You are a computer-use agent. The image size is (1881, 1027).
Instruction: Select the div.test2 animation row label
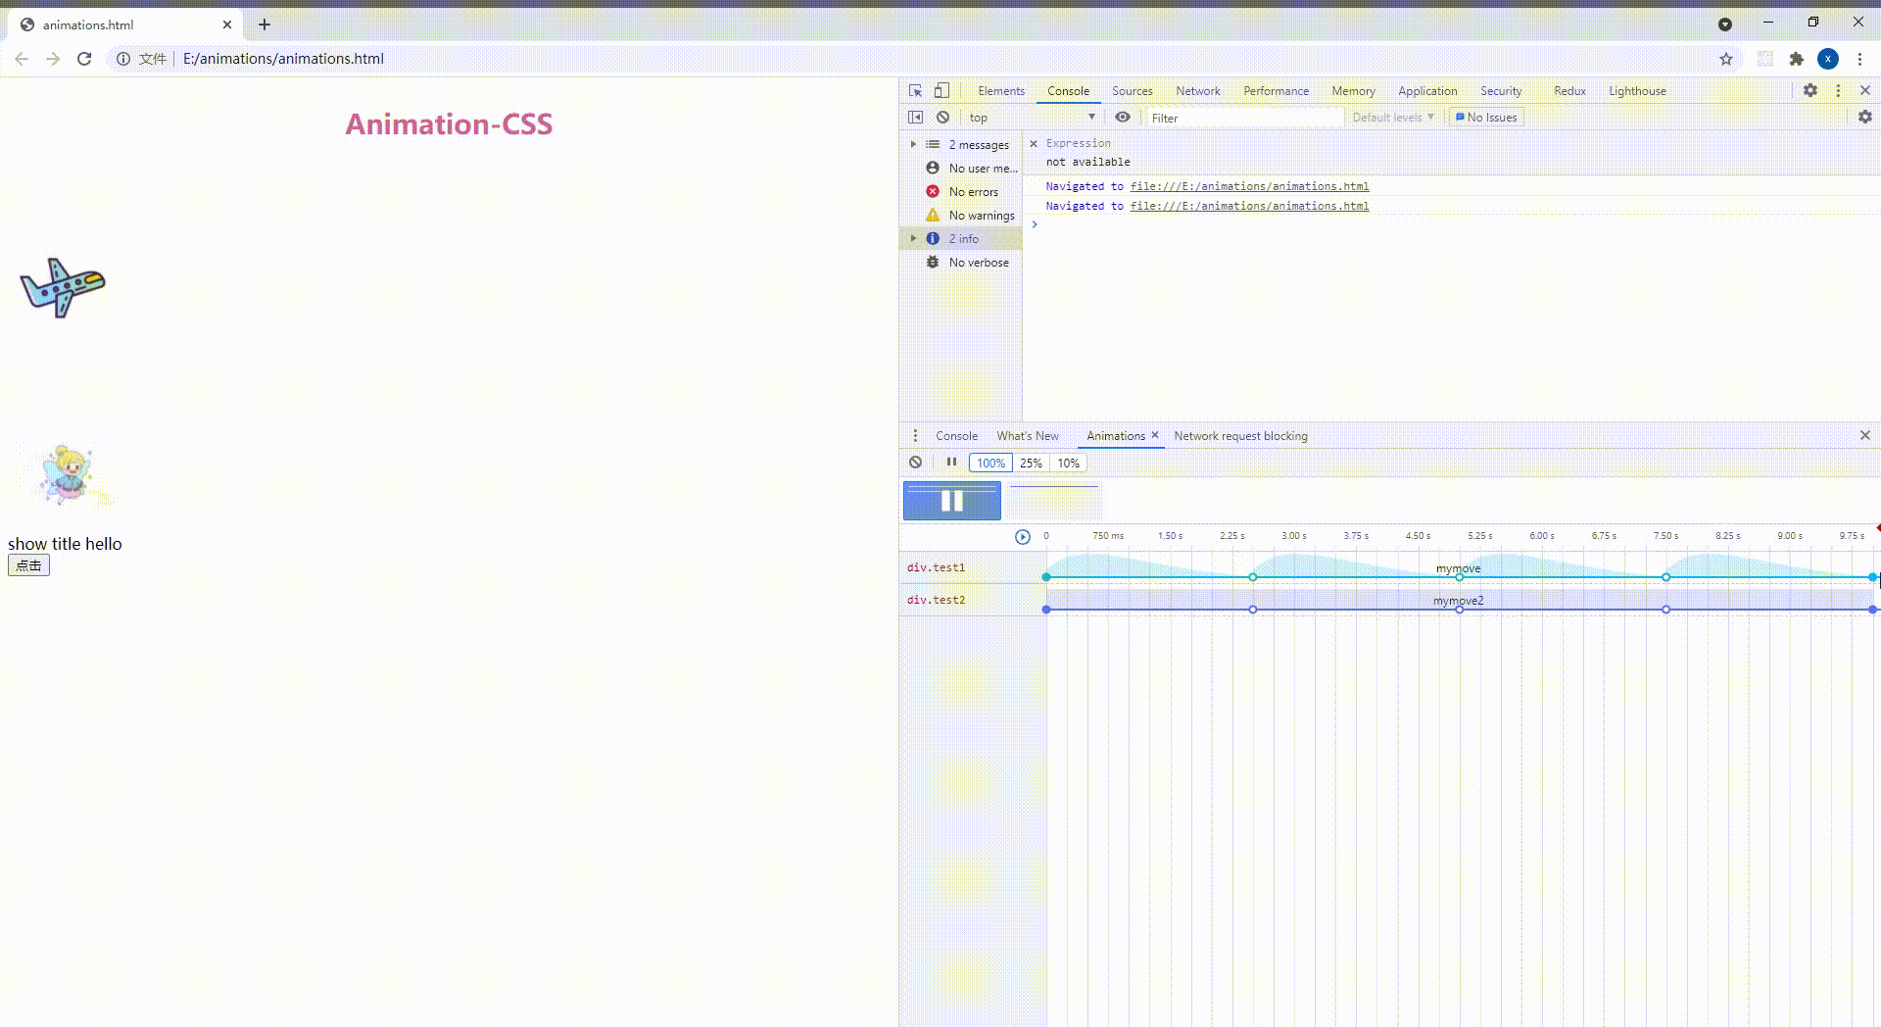(936, 600)
